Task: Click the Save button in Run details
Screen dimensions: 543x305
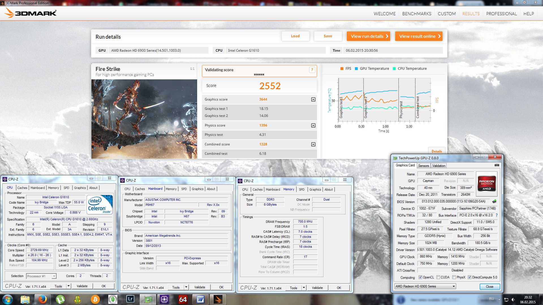Action: click(x=328, y=36)
